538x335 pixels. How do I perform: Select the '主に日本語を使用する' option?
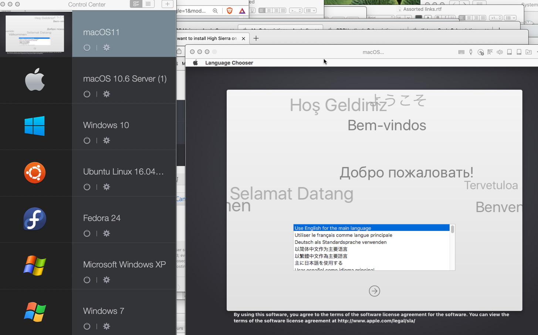point(371,263)
